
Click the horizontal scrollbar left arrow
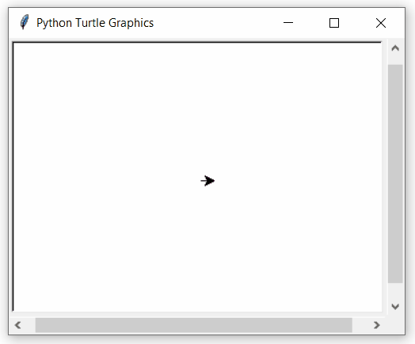click(x=17, y=325)
